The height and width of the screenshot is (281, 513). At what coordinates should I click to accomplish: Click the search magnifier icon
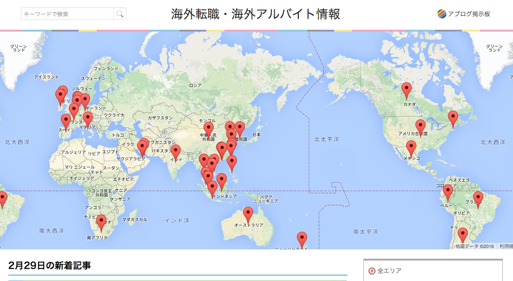pyautogui.click(x=120, y=13)
